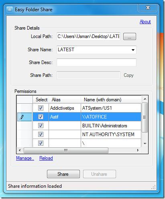Click the horizontal scroll left arrow
The width and height of the screenshot is (165, 199).
pyautogui.click(x=20, y=151)
